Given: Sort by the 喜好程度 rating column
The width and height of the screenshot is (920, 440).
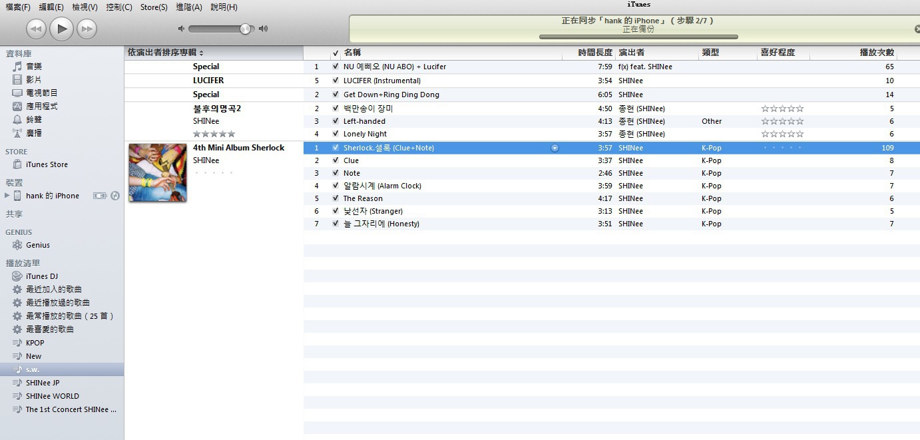Looking at the screenshot, I should tap(784, 53).
